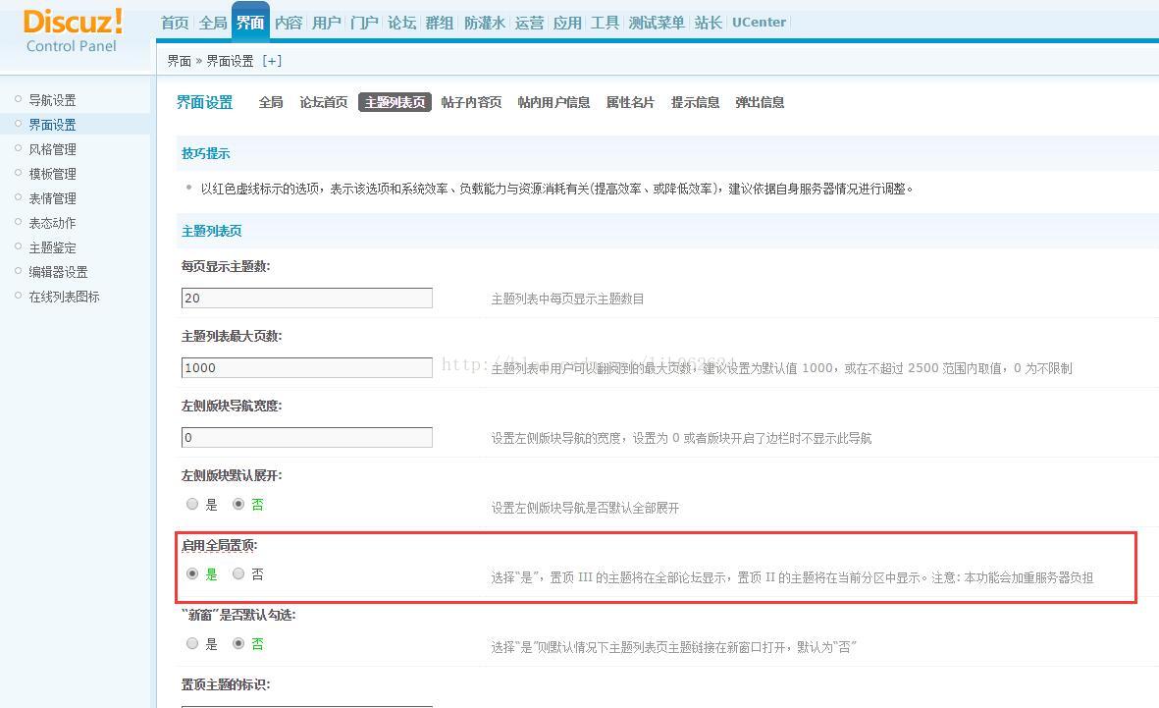This screenshot has height=708, width=1159.
Task: Click the 界面设置 page title
Action: (205, 102)
